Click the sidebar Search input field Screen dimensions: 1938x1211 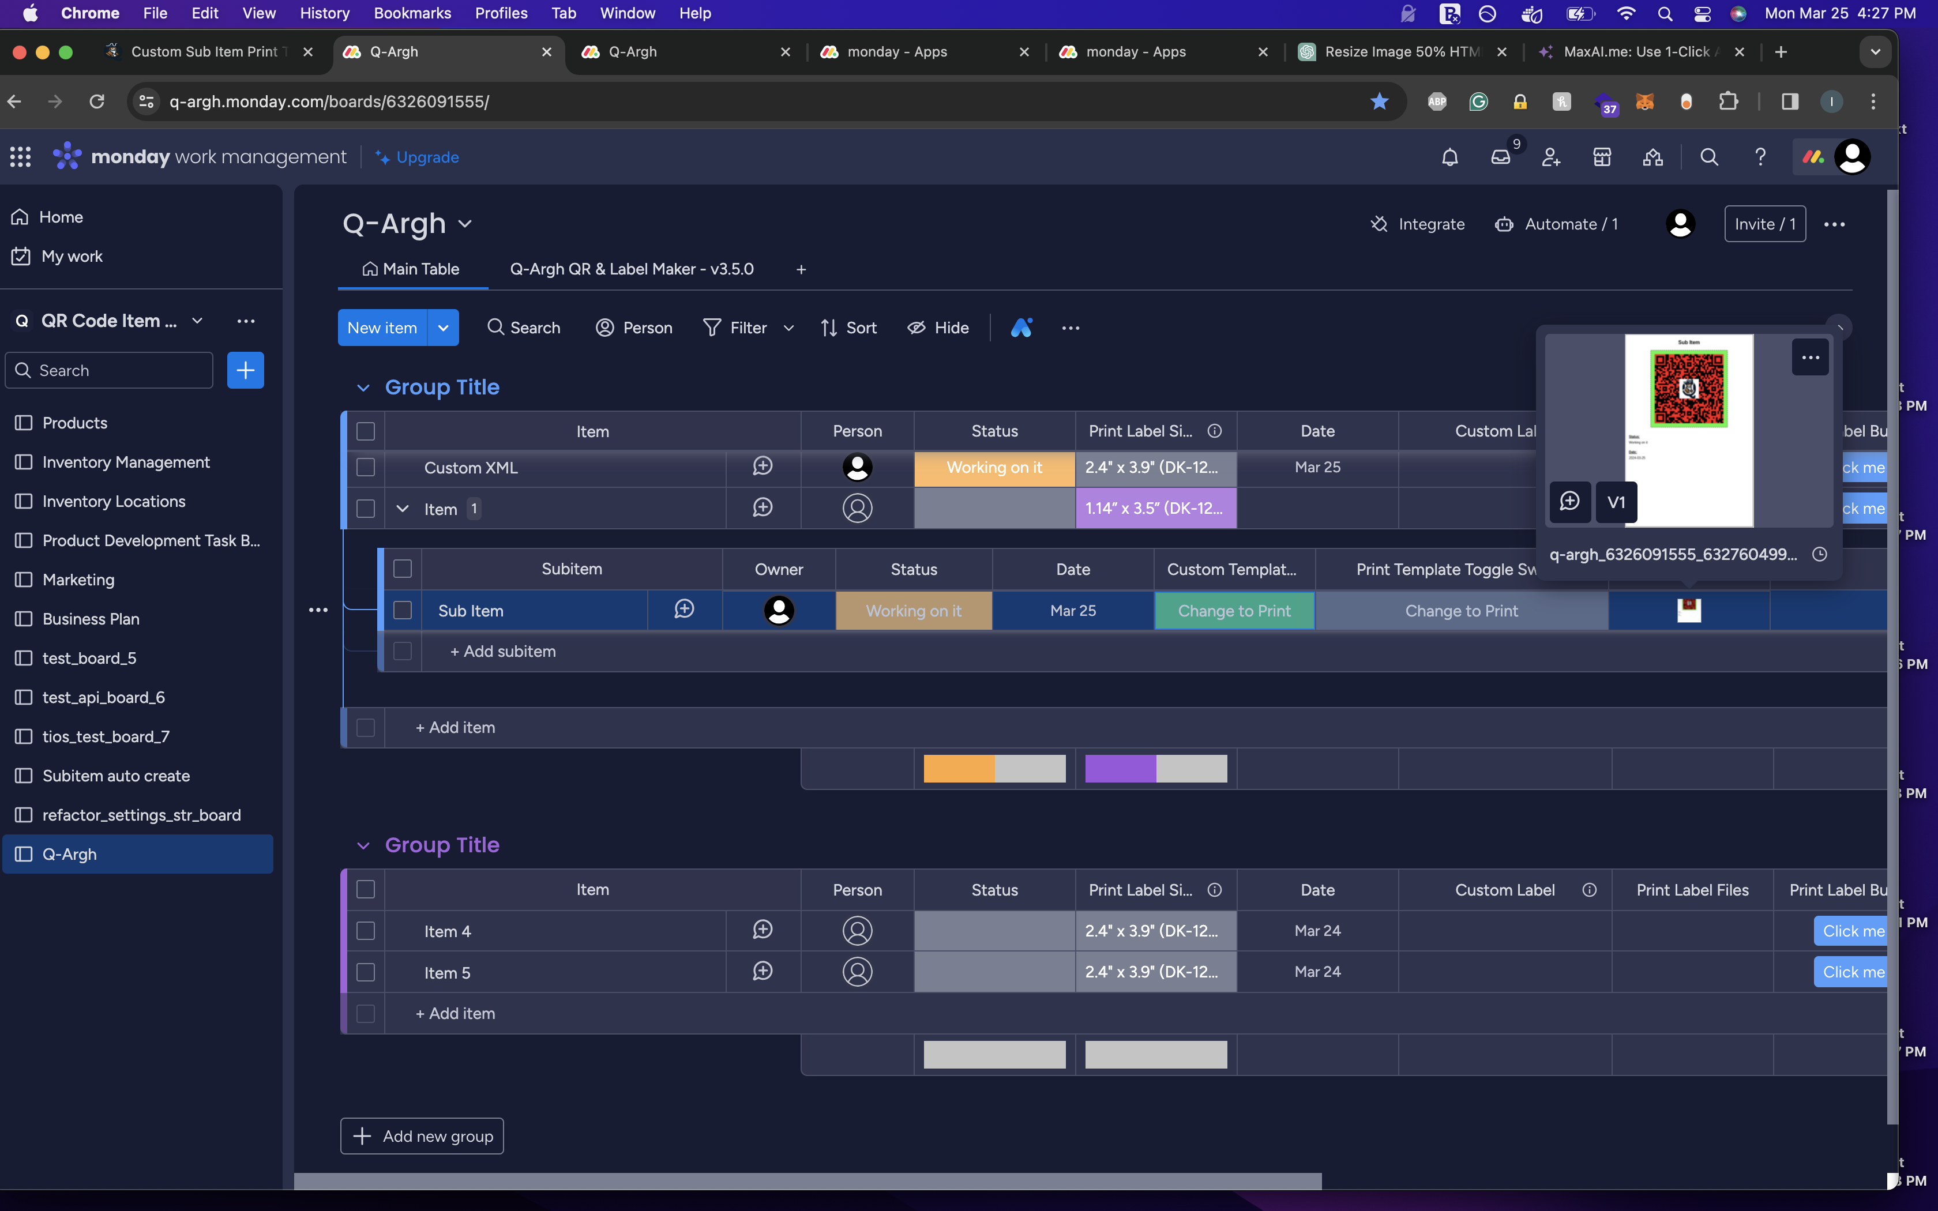coord(110,370)
